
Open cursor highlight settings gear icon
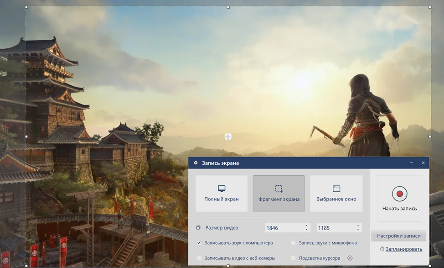pos(350,258)
